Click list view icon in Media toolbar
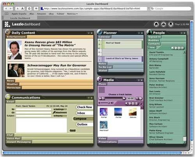This screenshot has height=157, width=195. pyautogui.click(x=136, y=104)
